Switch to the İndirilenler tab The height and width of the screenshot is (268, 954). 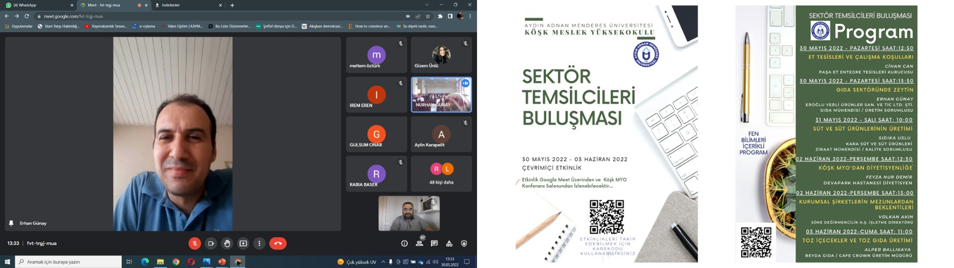click(x=185, y=5)
